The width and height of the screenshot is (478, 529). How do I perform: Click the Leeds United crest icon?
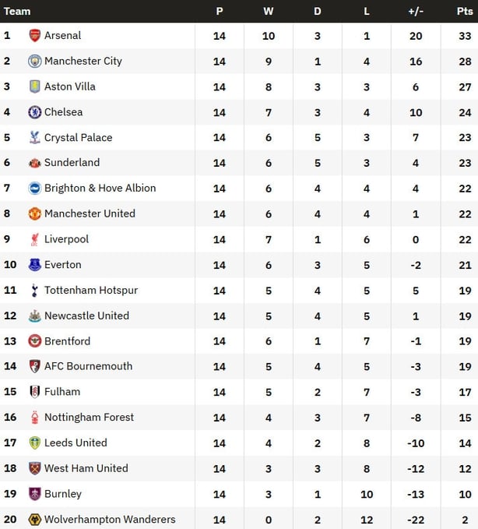tap(35, 443)
